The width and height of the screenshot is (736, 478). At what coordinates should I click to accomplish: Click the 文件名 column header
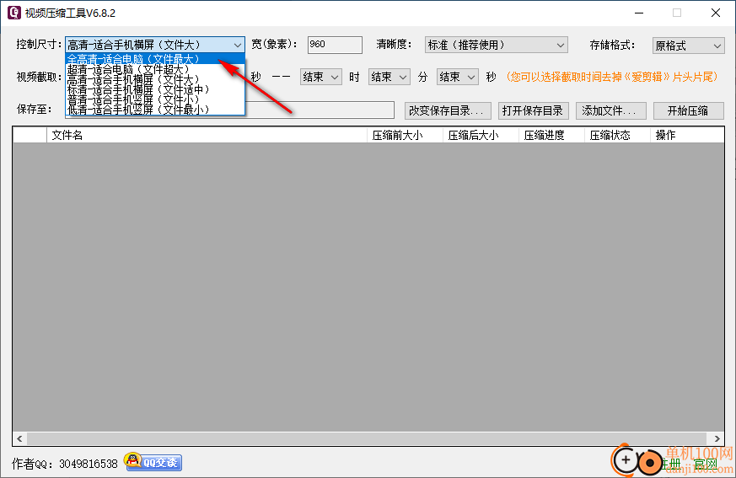207,135
